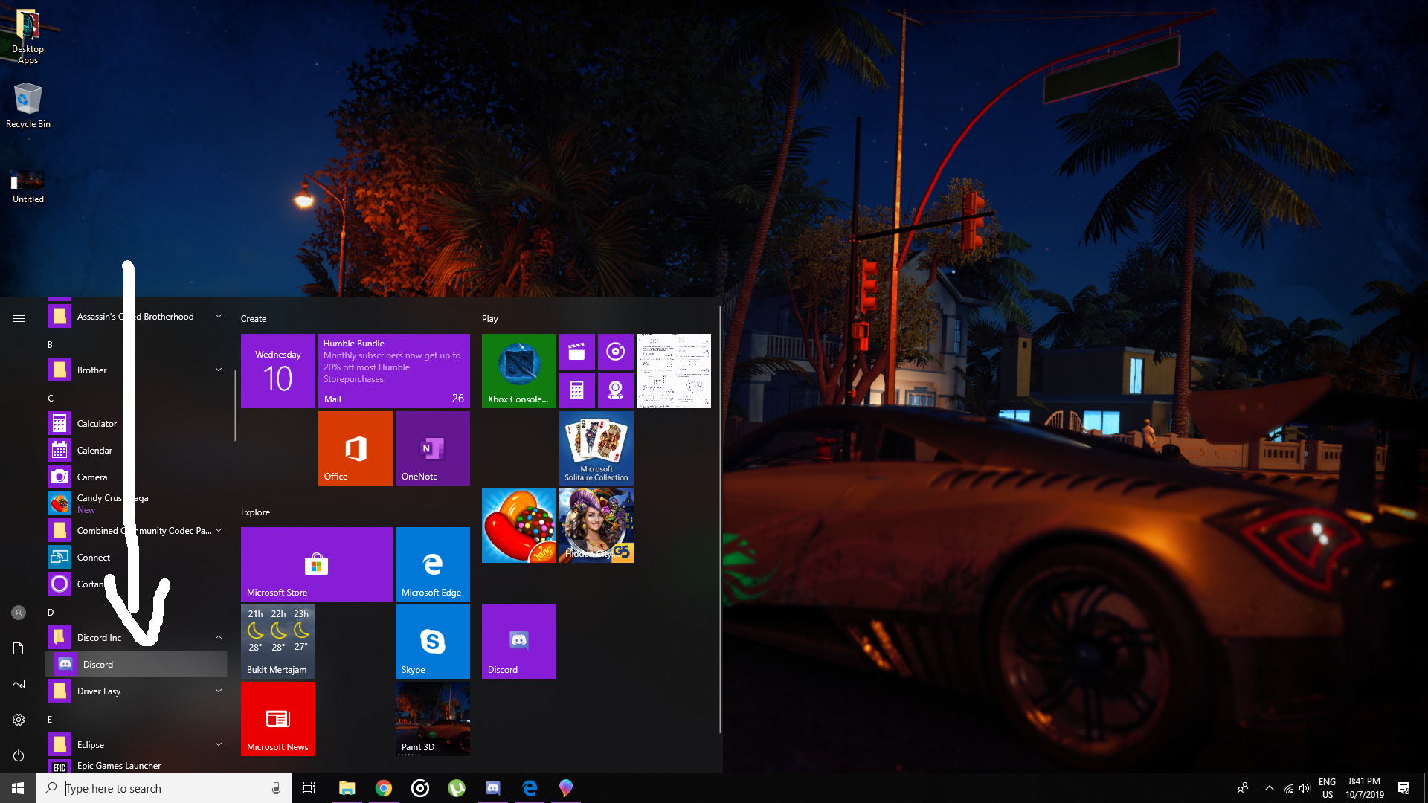Image resolution: width=1428 pixels, height=803 pixels.
Task: Expand the Brother folder
Action: (x=137, y=370)
